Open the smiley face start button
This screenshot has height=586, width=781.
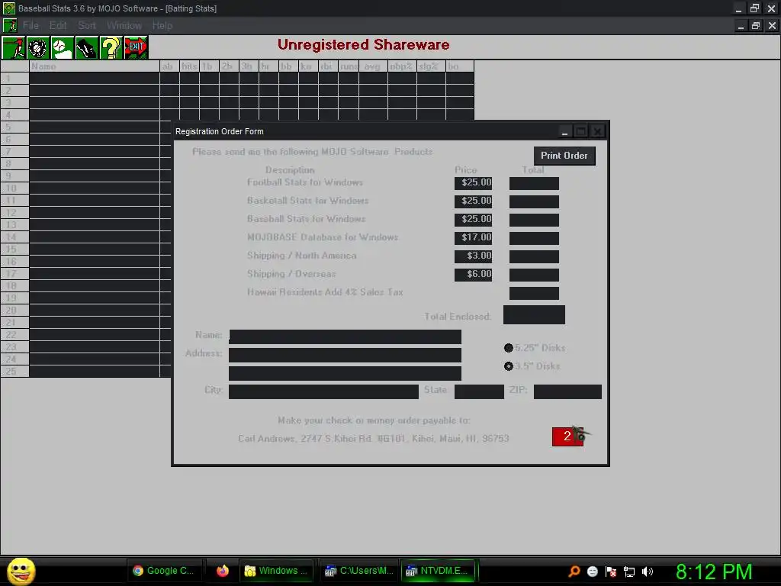[21, 571]
